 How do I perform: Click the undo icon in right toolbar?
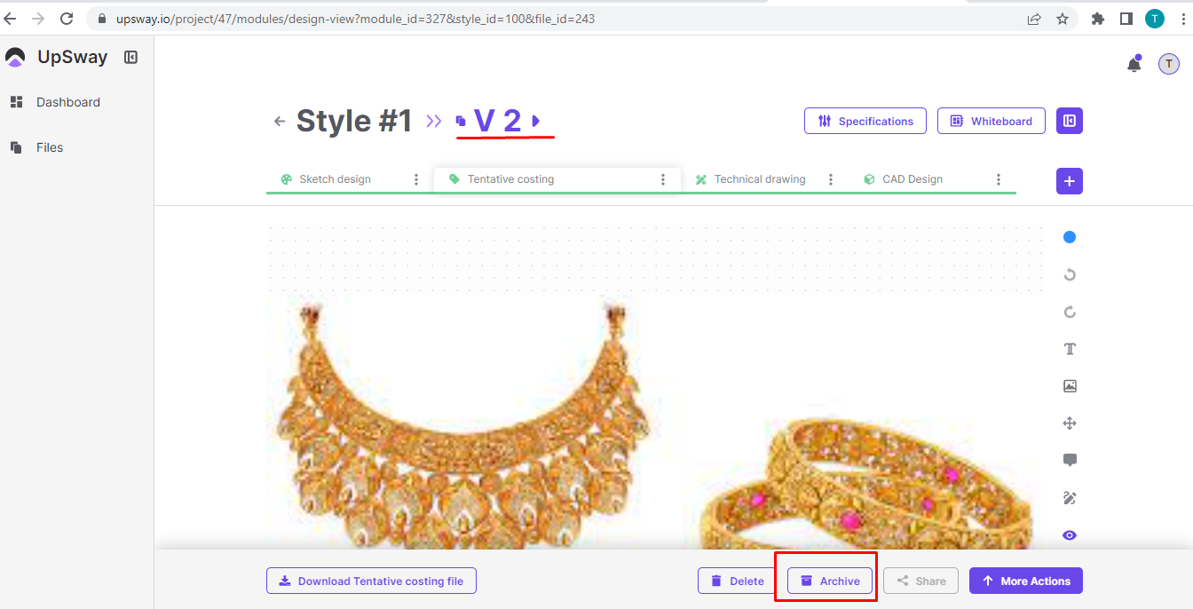tap(1070, 274)
